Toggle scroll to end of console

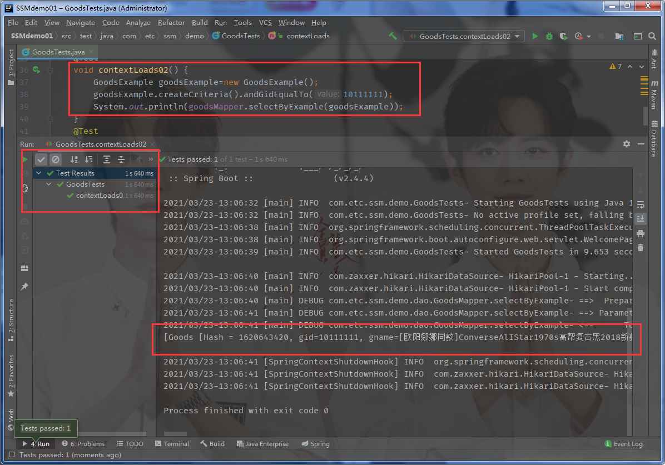point(641,219)
